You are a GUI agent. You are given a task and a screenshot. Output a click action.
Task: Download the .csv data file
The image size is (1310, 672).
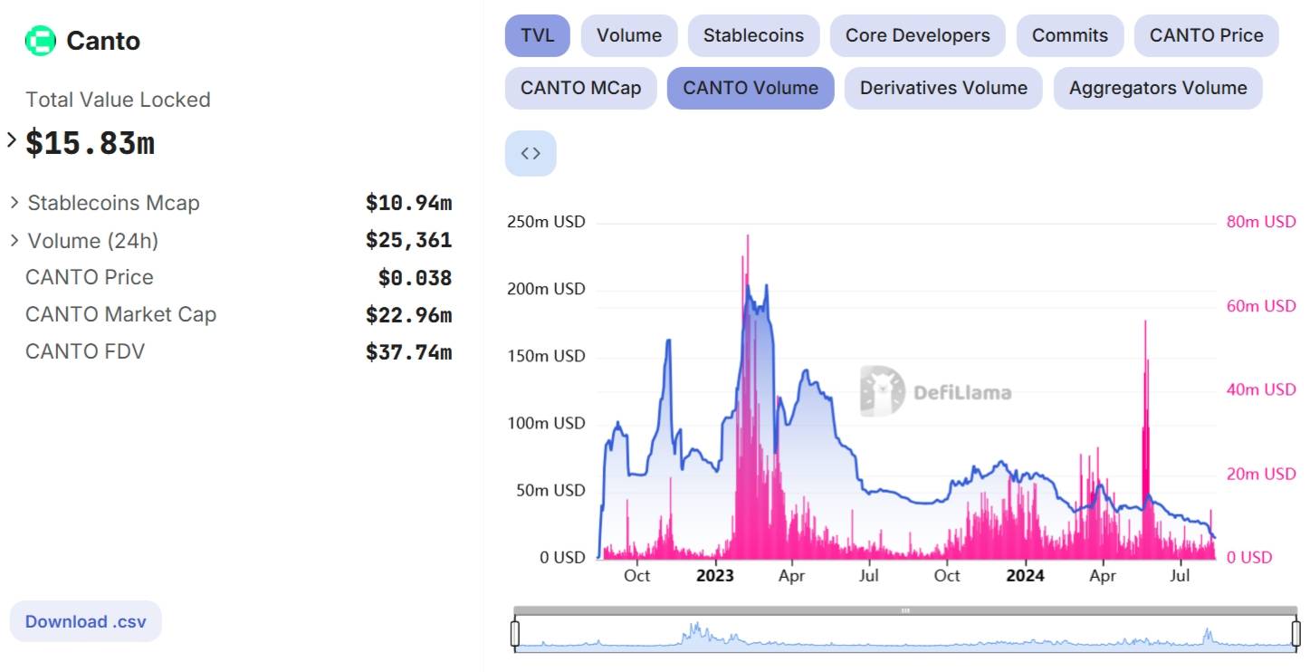pos(85,621)
